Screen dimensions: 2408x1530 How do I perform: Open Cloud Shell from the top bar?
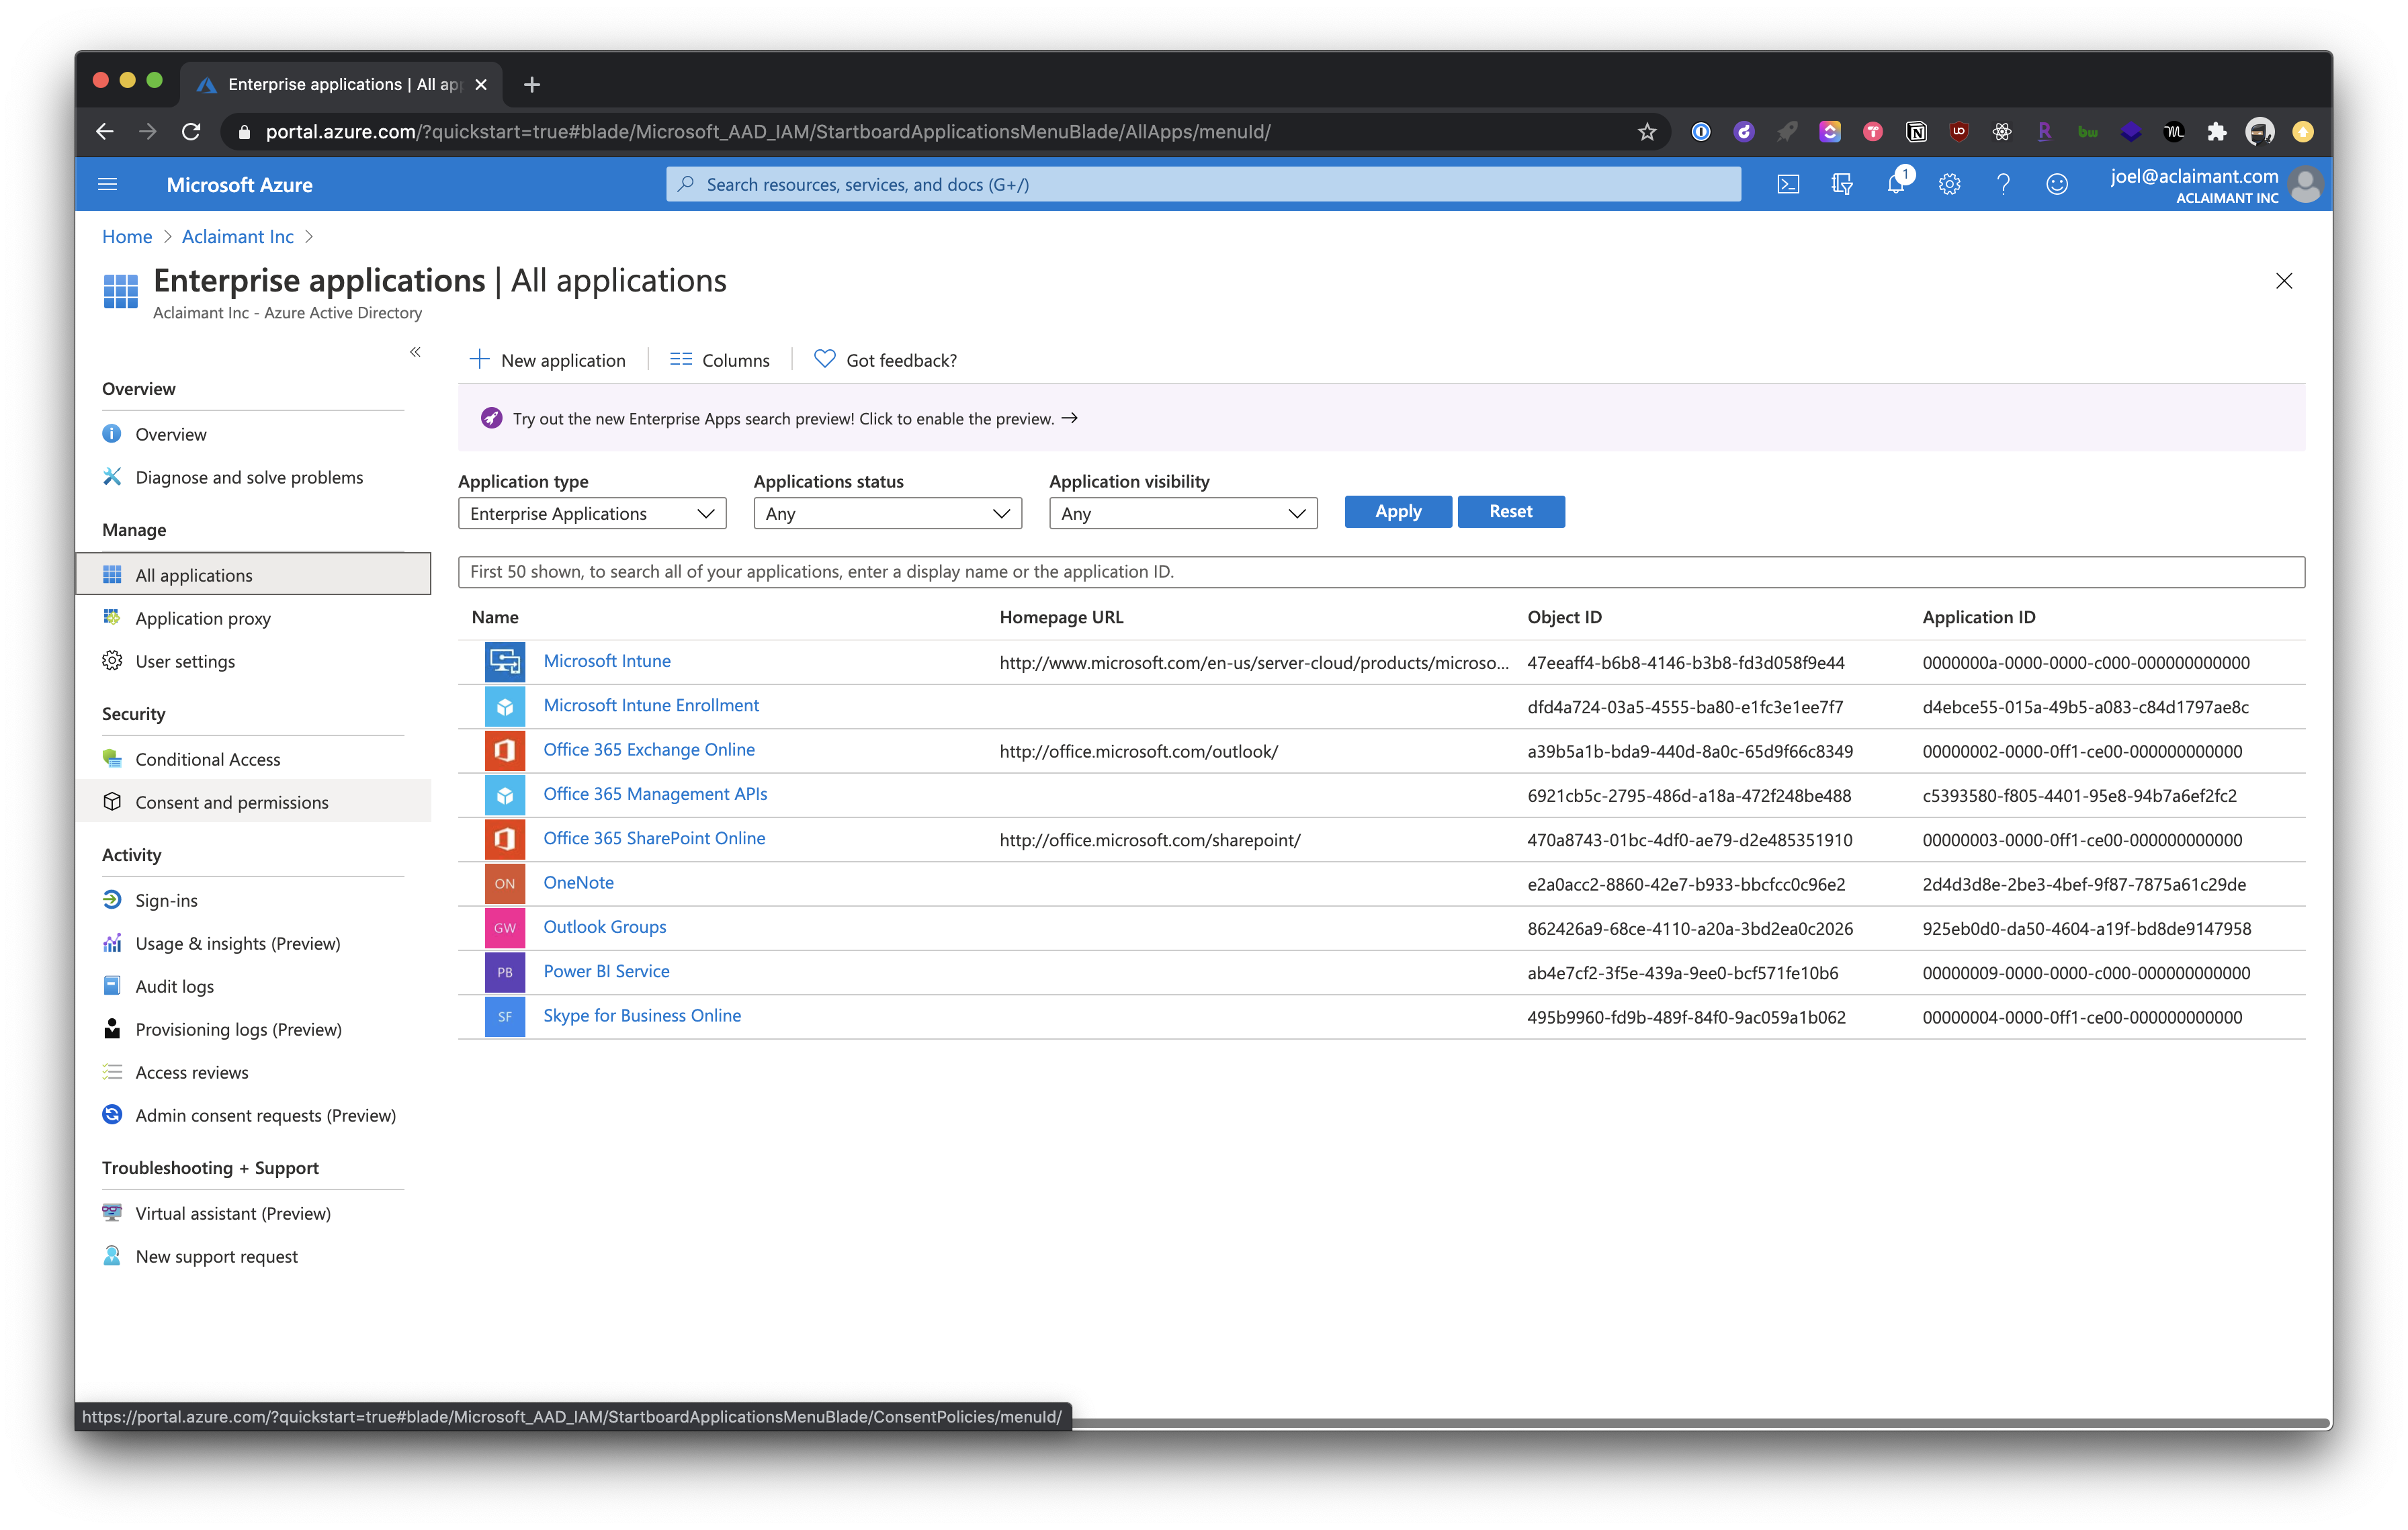(x=1788, y=184)
